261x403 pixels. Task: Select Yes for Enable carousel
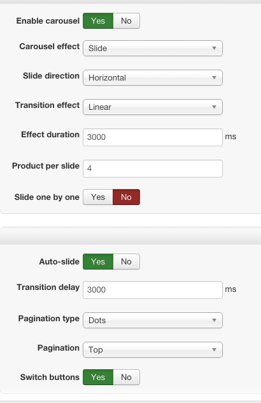pyautogui.click(x=98, y=21)
